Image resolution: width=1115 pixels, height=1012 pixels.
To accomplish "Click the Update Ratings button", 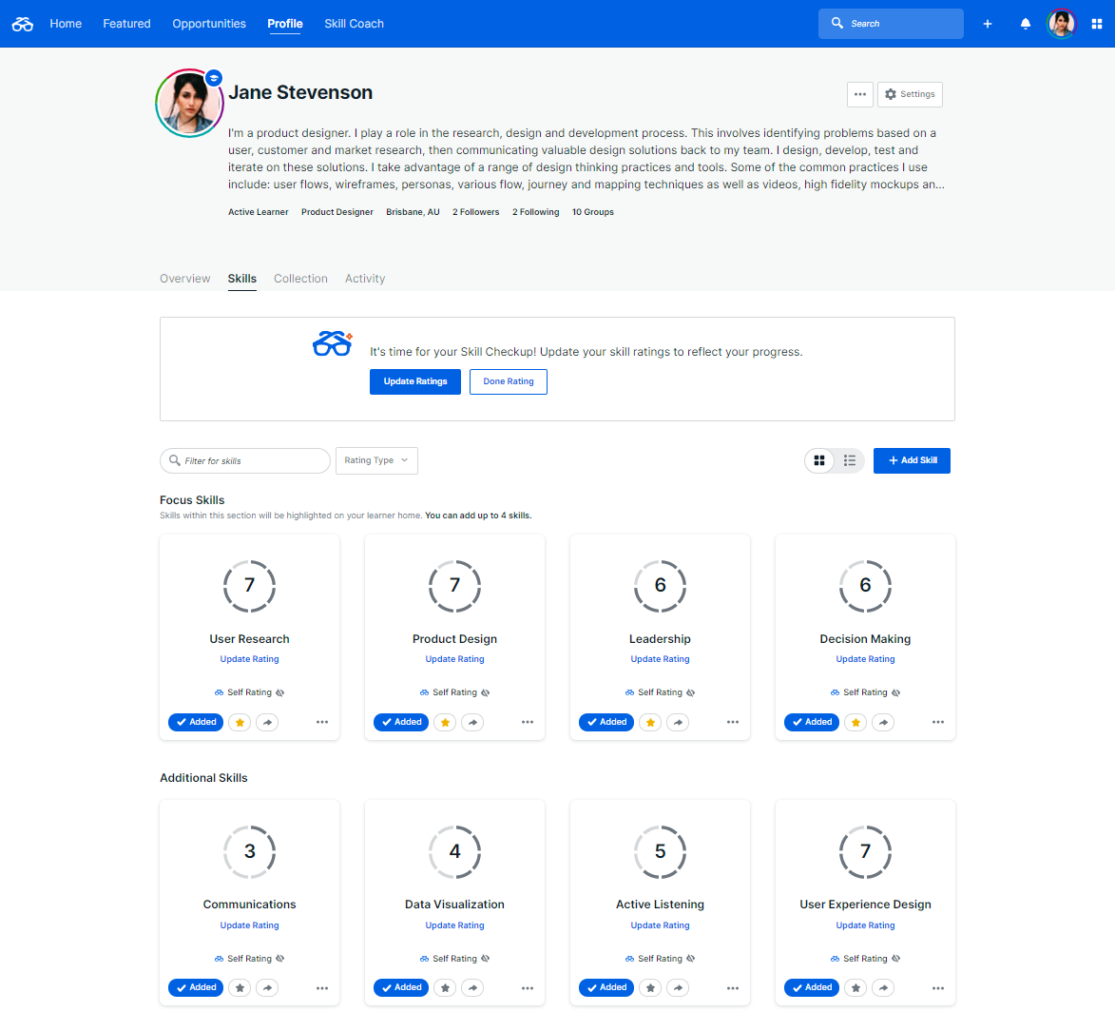I will (x=415, y=381).
